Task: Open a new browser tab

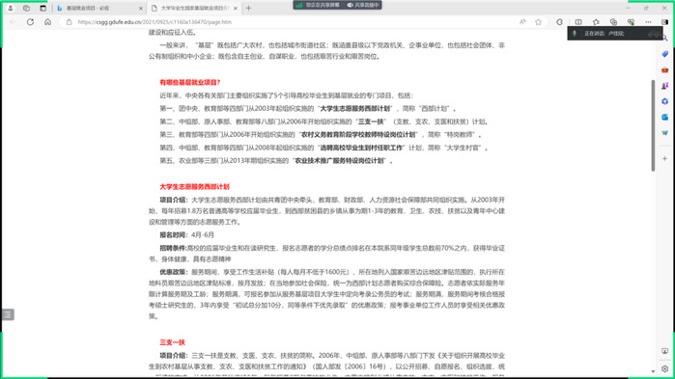Action: [248, 8]
